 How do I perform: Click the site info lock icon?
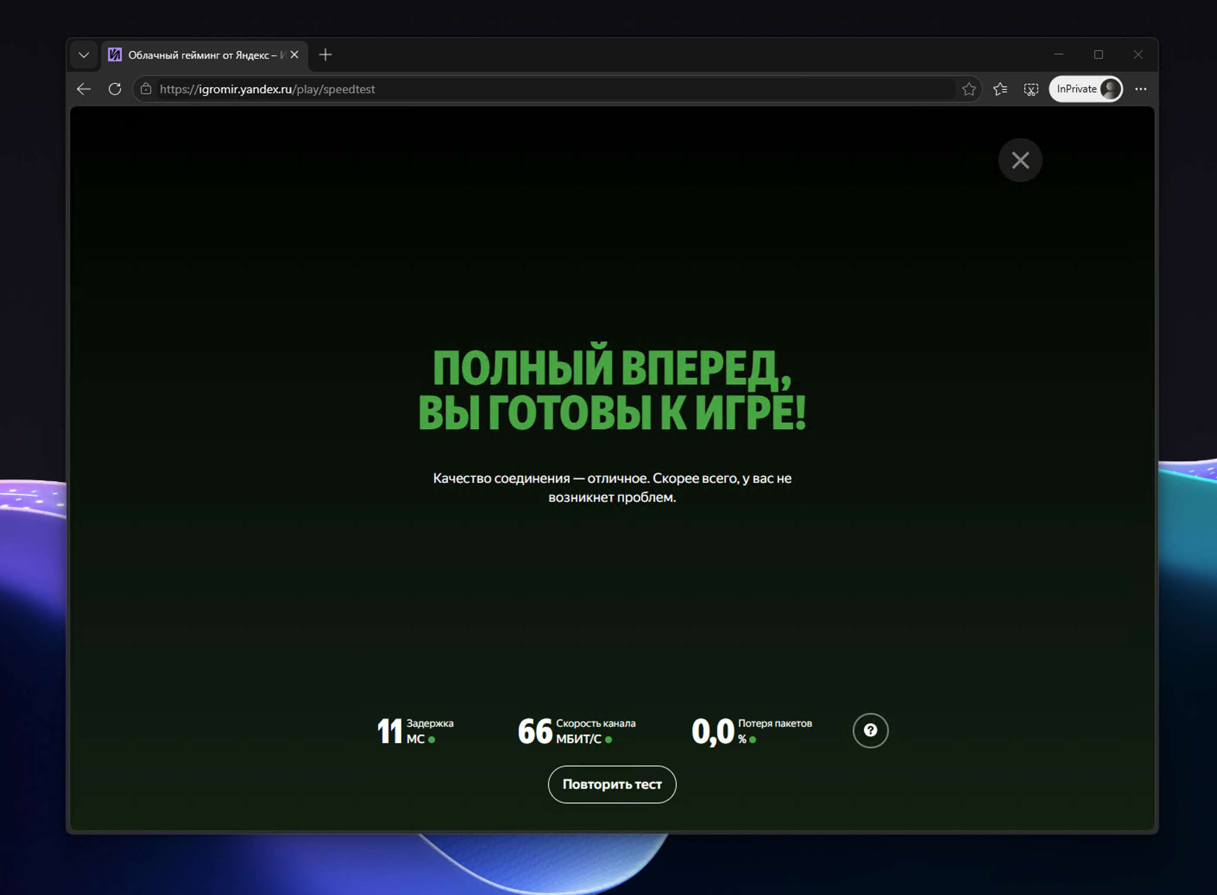[146, 89]
